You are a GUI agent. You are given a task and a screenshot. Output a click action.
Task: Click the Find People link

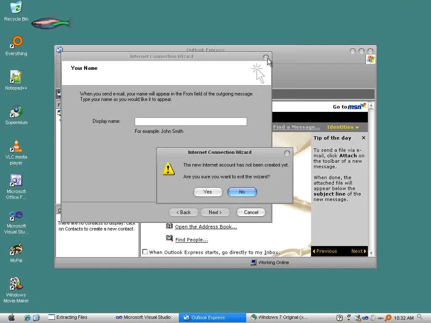(x=192, y=240)
